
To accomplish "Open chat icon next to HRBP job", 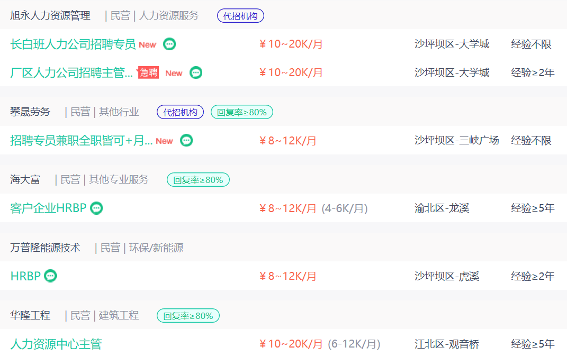I will [x=50, y=276].
